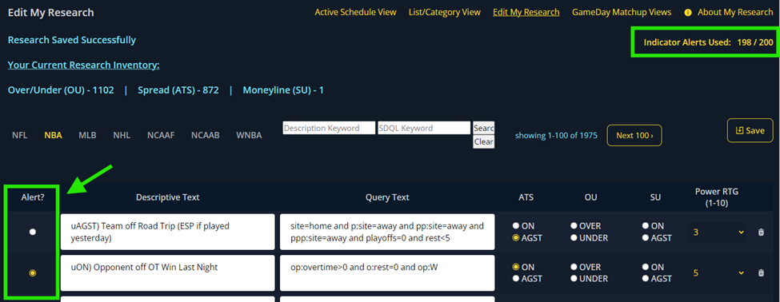The width and height of the screenshot is (780, 302).
Task: Switch to the MLB tab
Action: pyautogui.click(x=87, y=135)
